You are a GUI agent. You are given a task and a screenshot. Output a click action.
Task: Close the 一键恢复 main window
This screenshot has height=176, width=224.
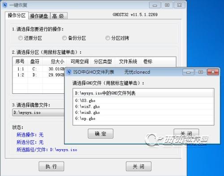[x=179, y=5]
